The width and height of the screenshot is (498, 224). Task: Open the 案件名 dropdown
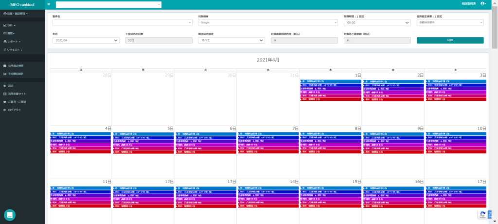pos(122,22)
